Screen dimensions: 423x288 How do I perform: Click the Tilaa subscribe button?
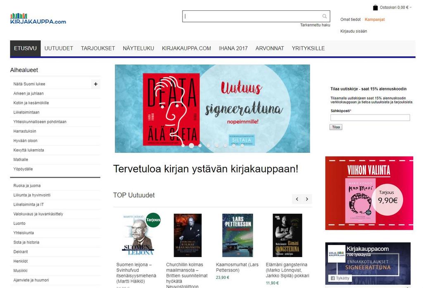click(336, 127)
